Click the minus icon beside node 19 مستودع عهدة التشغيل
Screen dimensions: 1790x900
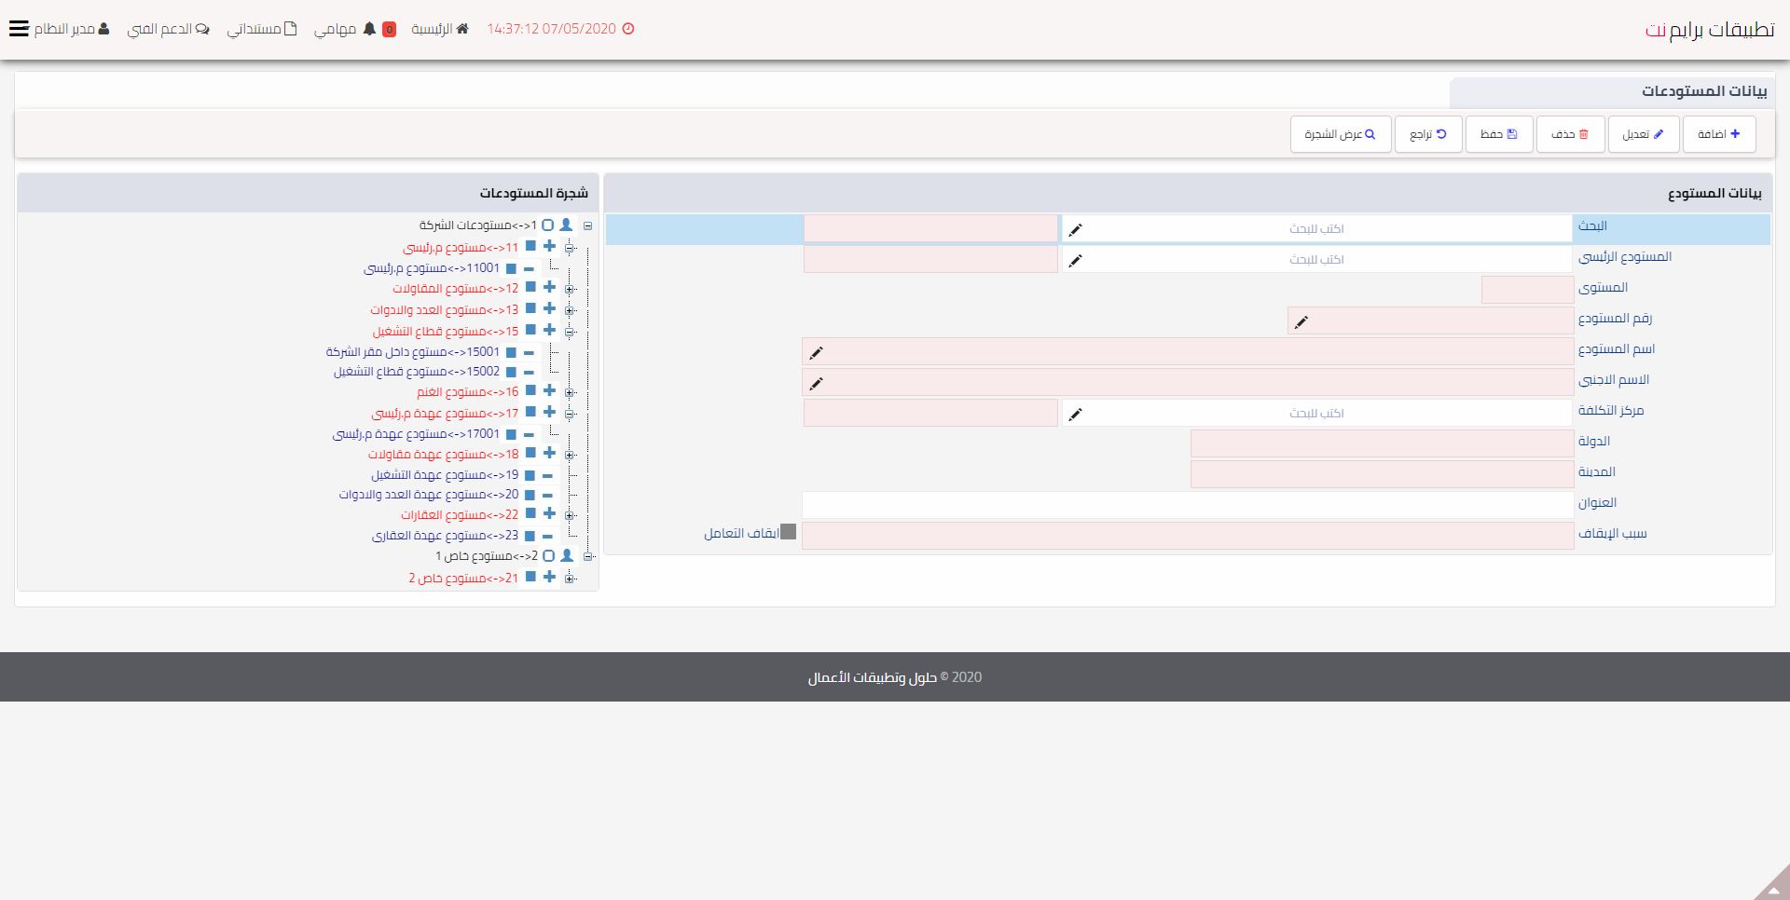(x=547, y=475)
